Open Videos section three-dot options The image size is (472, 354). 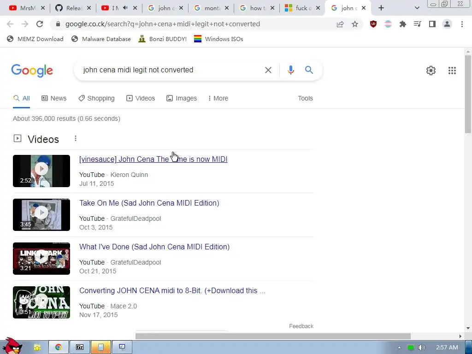tap(76, 138)
